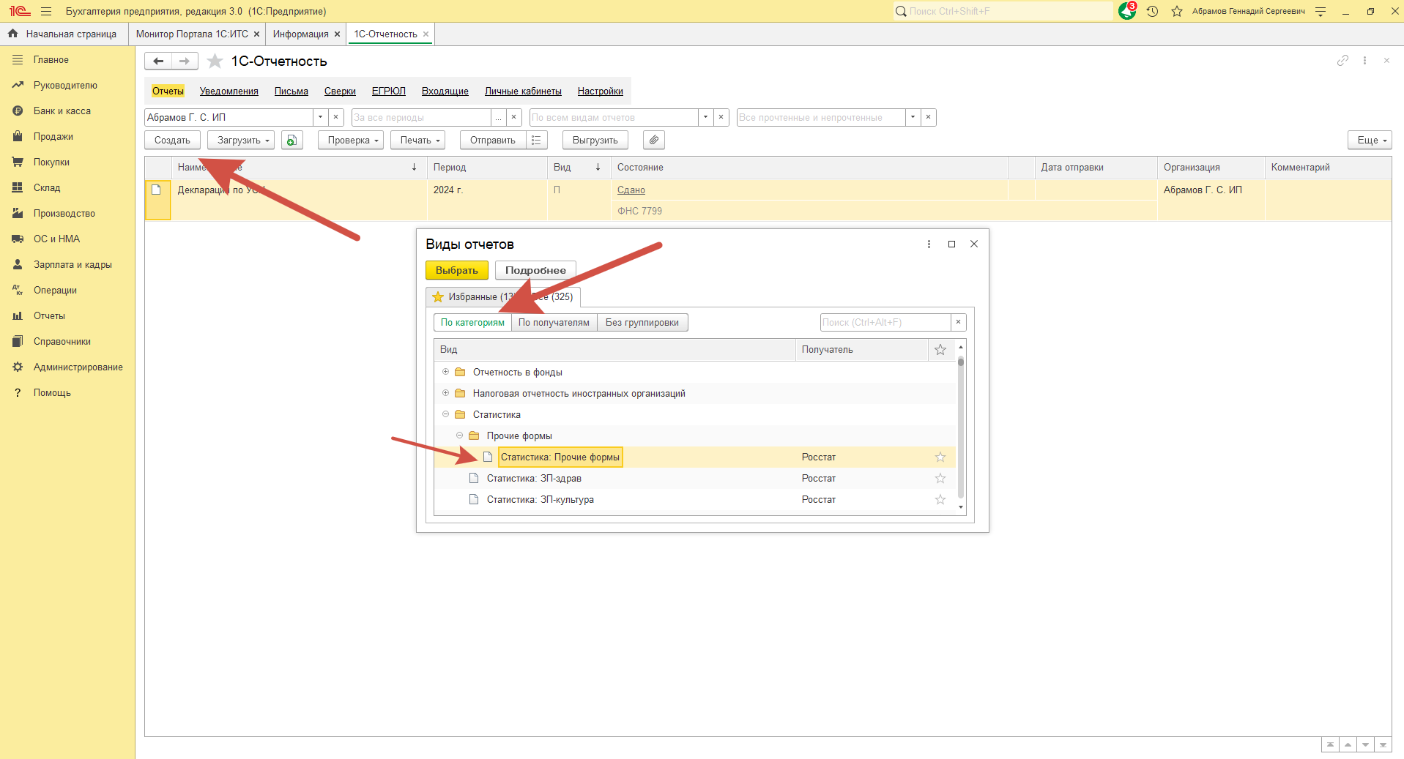Open the Зарплата и кадры menu section
The width and height of the screenshot is (1404, 759).
pos(73,265)
